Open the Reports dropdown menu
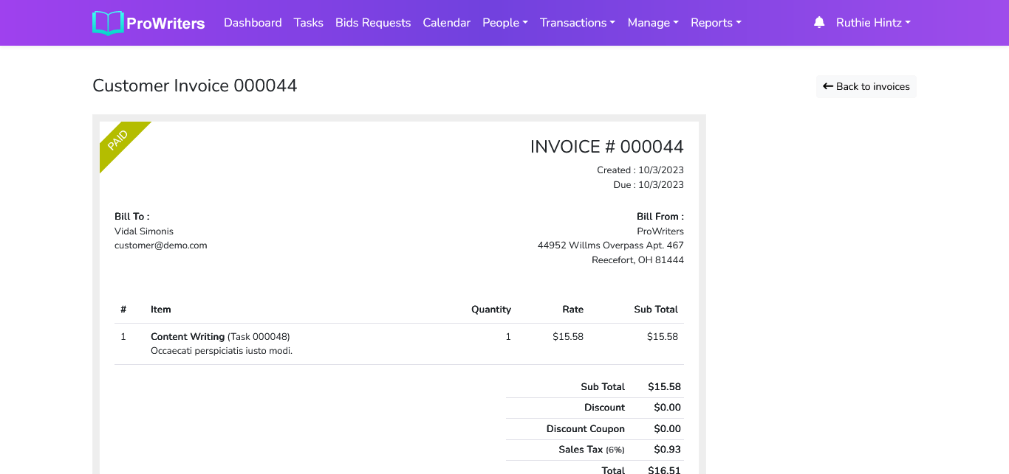The height and width of the screenshot is (474, 1009). (715, 23)
